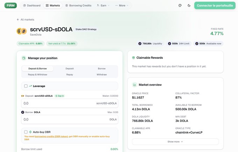
Task: Click the Auto-buy DBR lightning icon
Action: 30,132
